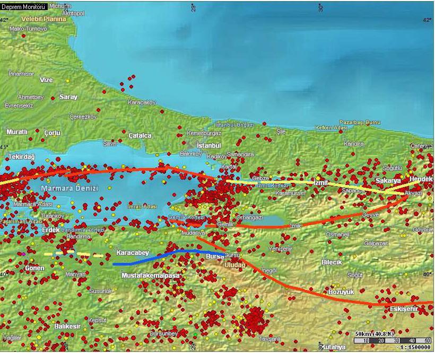Click the Mustafakemalpaşa town label
The image size is (435, 353).
pyautogui.click(x=151, y=276)
